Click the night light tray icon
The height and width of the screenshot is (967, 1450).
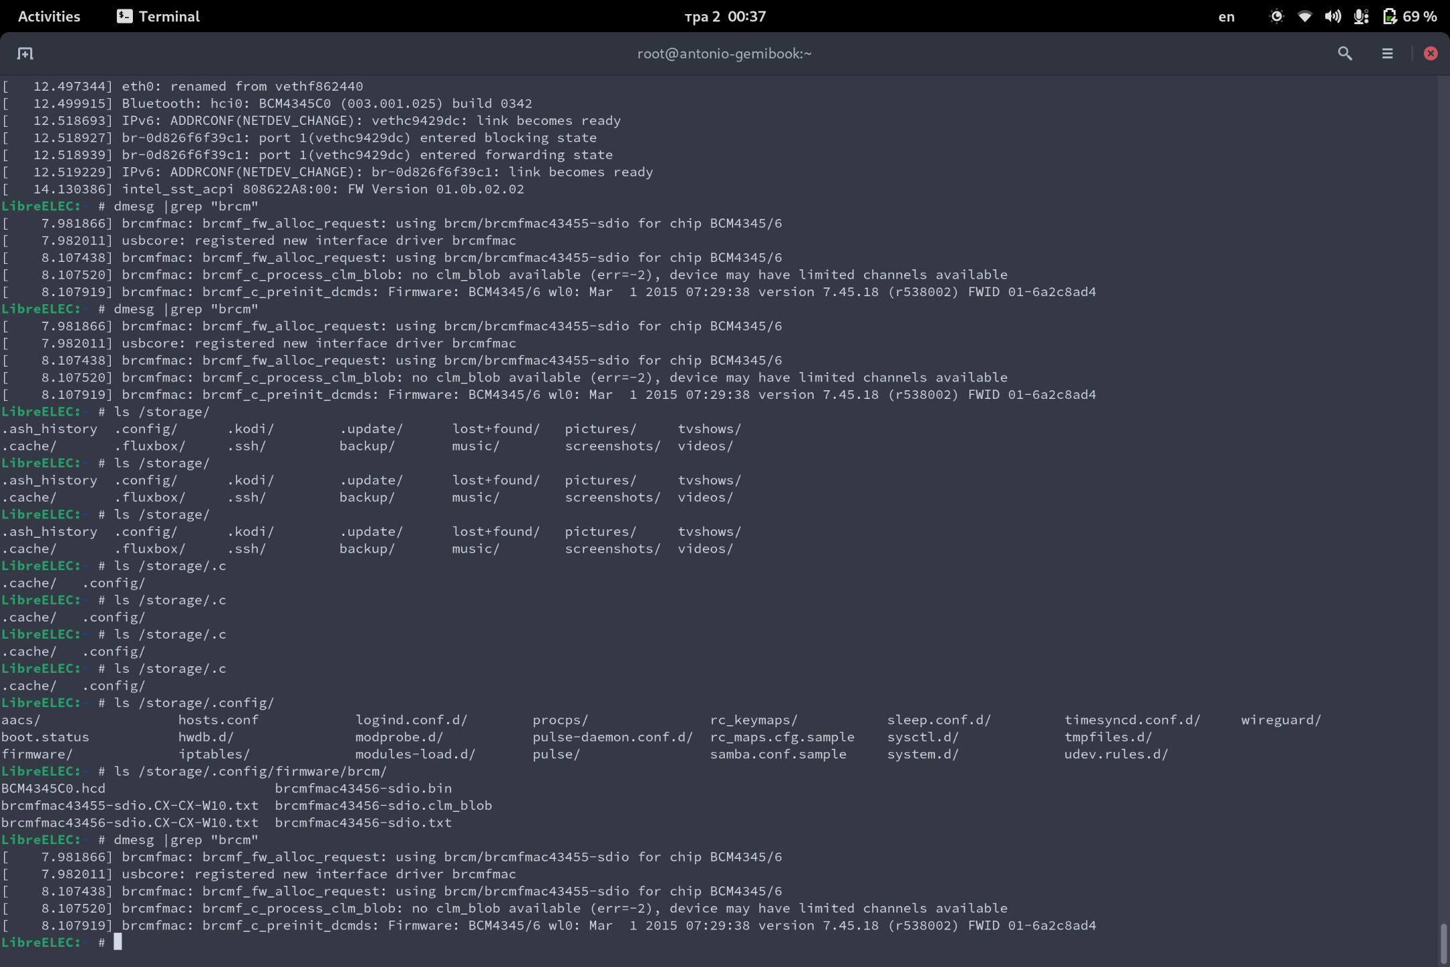tap(1276, 16)
